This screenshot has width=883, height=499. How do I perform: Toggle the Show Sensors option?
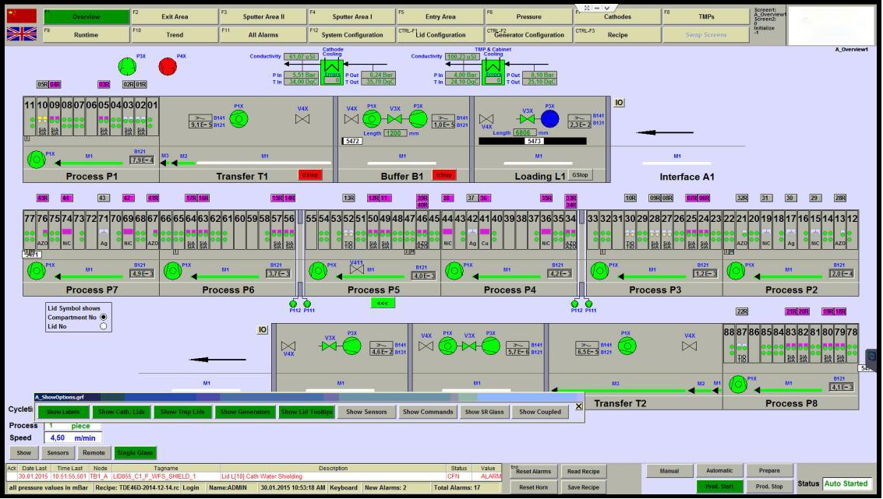366,412
